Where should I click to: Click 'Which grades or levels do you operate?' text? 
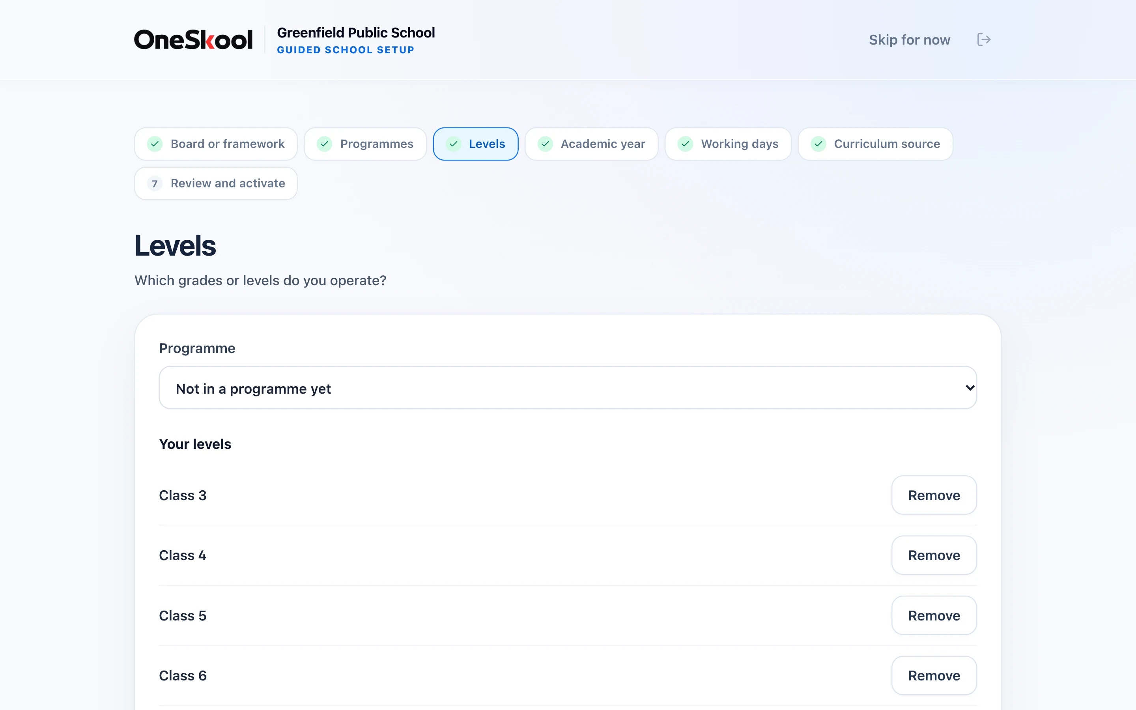[x=260, y=280]
